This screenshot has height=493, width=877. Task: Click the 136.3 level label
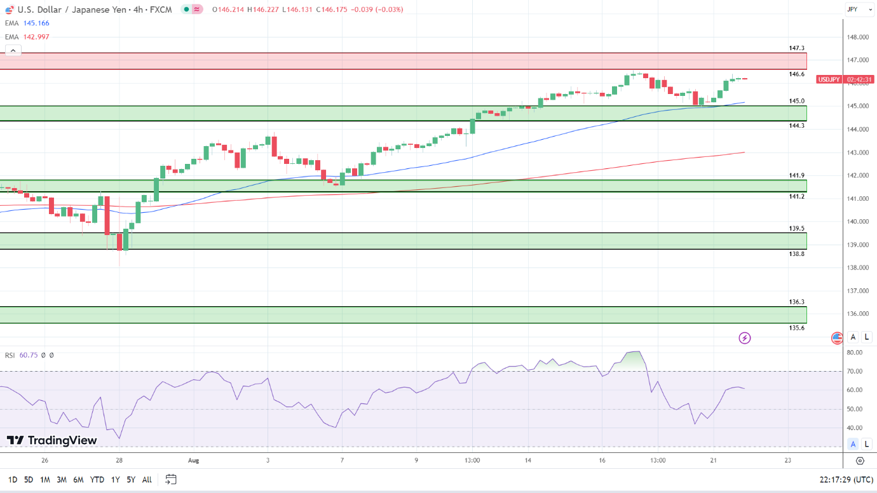[797, 302]
